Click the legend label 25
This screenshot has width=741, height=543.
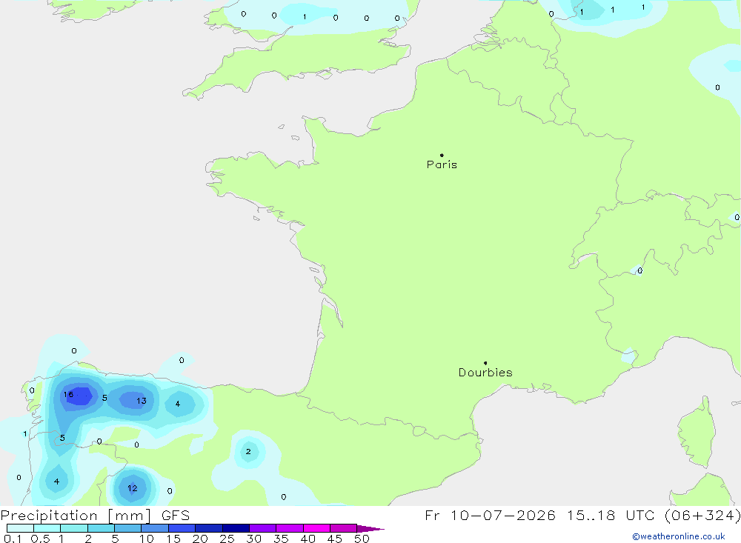coord(227,539)
